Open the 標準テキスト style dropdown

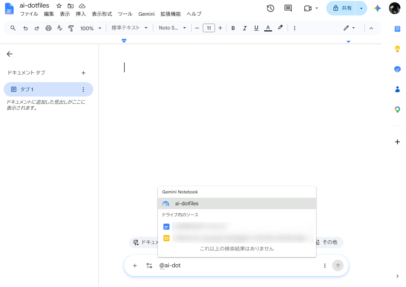(x=130, y=28)
